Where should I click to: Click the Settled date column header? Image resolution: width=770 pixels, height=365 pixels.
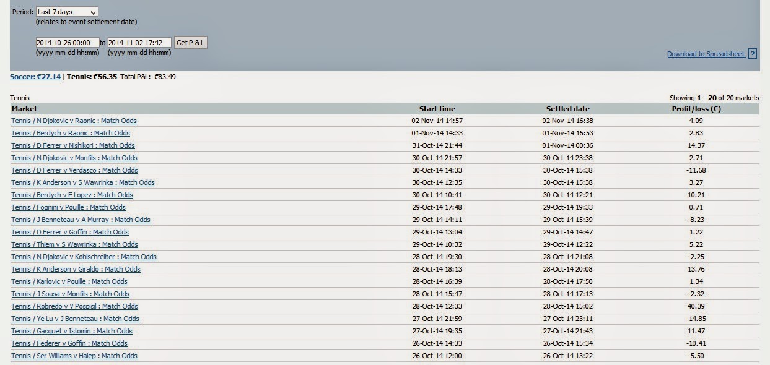[x=568, y=109]
